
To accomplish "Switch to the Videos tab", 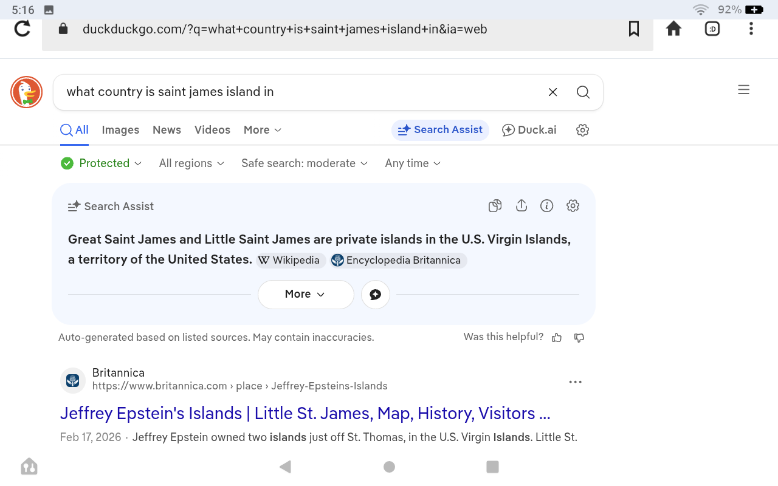I will [x=212, y=130].
